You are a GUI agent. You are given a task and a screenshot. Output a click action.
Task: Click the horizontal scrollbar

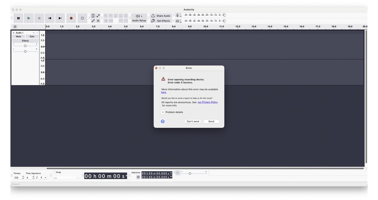(x=205, y=168)
